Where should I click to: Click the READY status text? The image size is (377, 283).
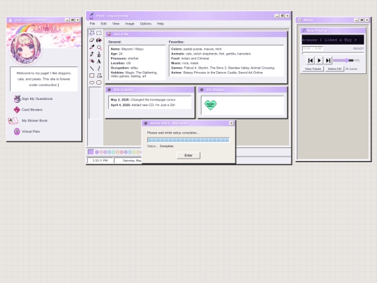[358, 49]
